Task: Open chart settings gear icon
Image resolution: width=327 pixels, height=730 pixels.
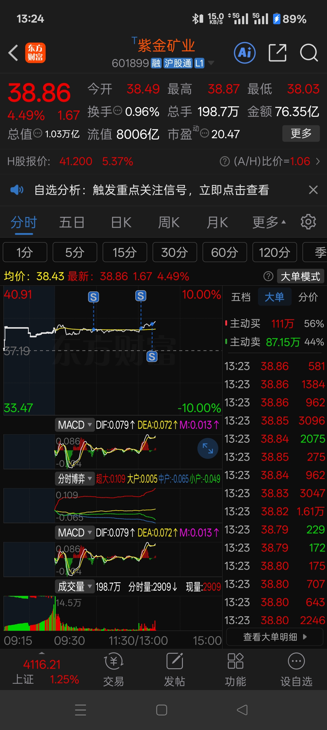Action: point(308,222)
